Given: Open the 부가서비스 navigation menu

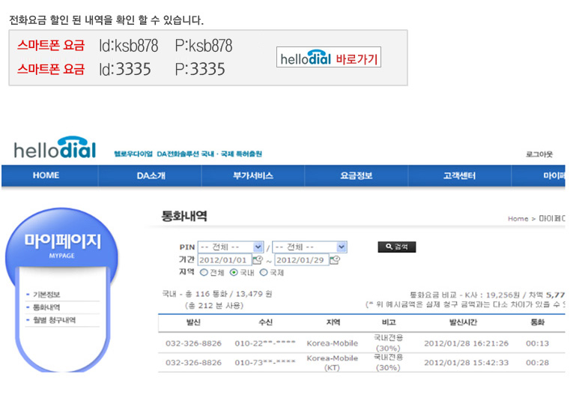Looking at the screenshot, I should (x=253, y=175).
